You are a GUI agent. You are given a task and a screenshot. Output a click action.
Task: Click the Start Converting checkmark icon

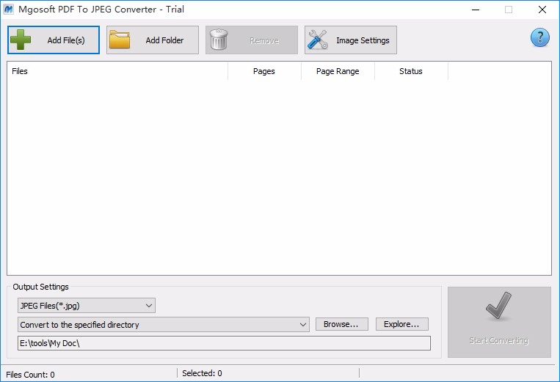[x=498, y=305]
